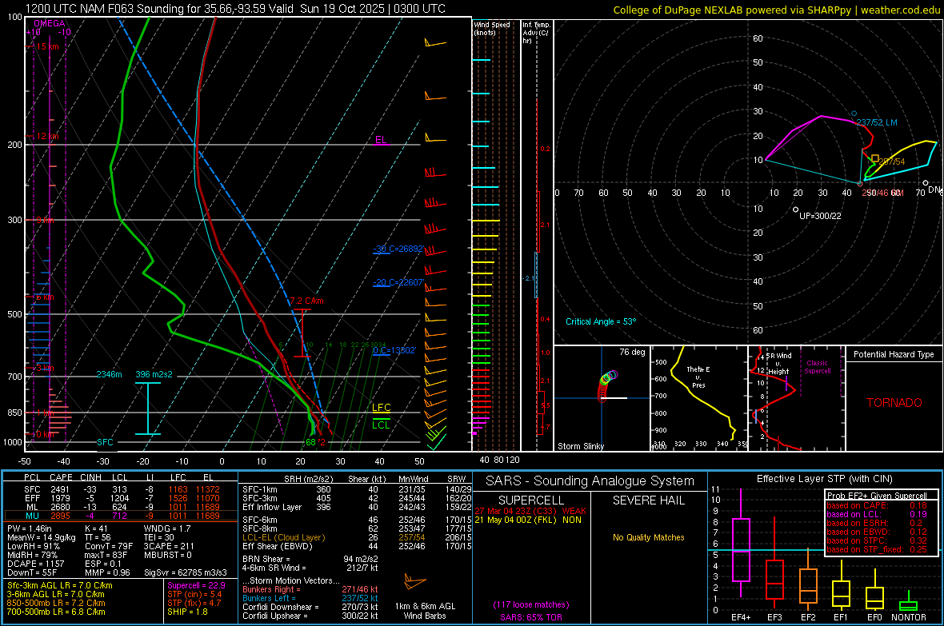Click the magenta 'EL' label on the skew-T
The width and height of the screenshot is (944, 626).
(381, 140)
